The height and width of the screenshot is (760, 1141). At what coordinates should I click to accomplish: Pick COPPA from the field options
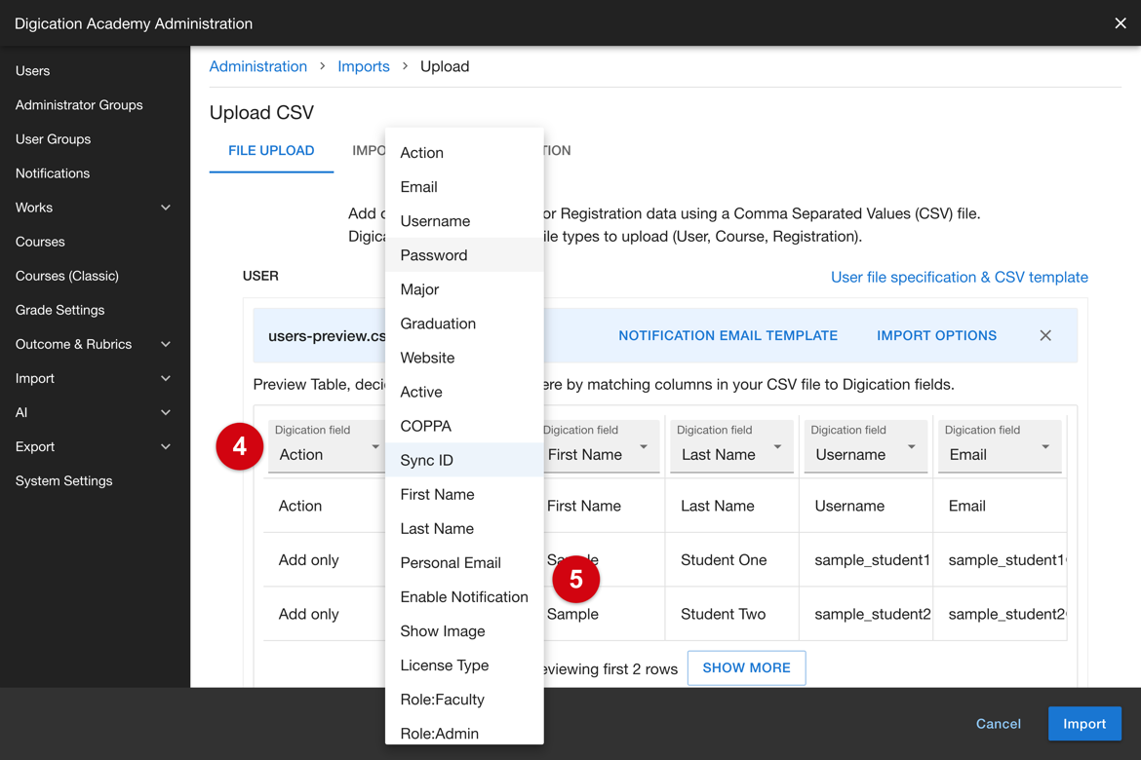pyautogui.click(x=464, y=426)
